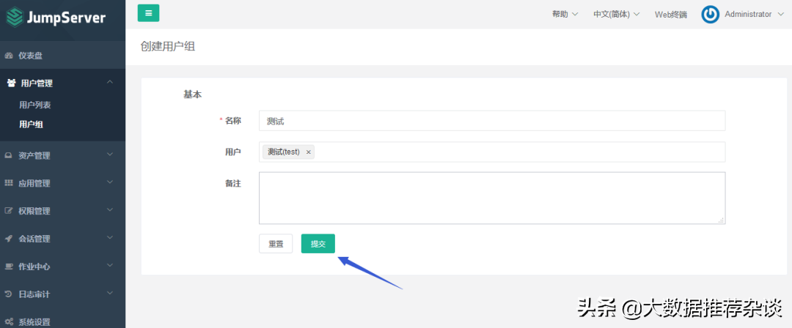Click the 重置 reset button
This screenshot has height=328, width=792.
[276, 244]
